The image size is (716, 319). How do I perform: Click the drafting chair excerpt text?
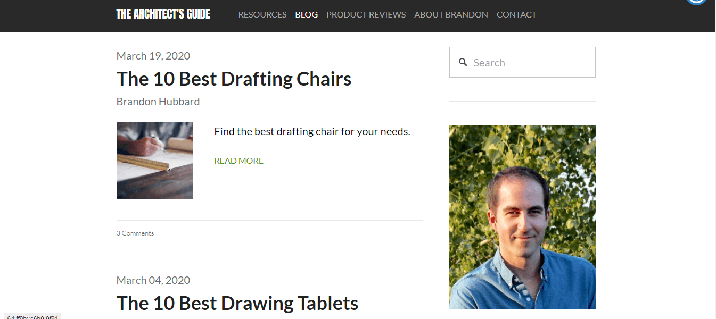[312, 131]
